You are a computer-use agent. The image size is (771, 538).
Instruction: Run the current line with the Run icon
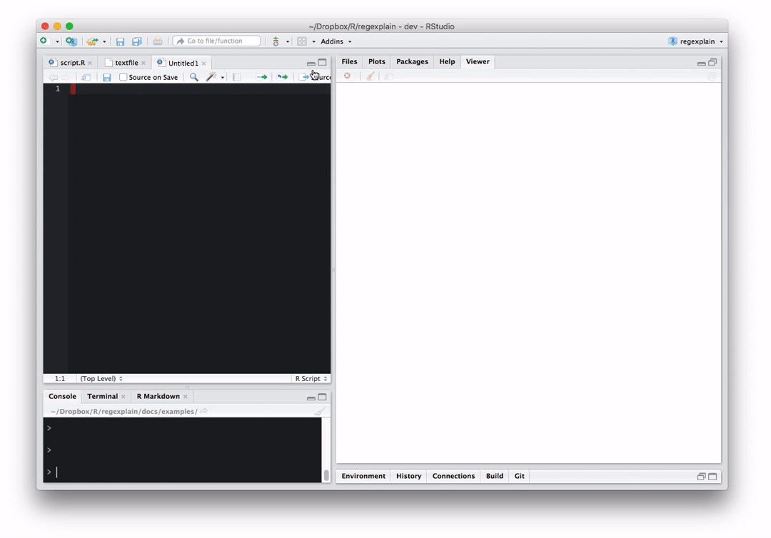click(262, 77)
